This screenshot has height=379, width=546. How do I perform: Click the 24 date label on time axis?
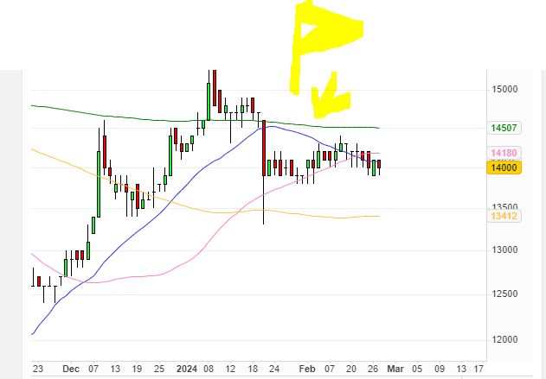coord(274,369)
